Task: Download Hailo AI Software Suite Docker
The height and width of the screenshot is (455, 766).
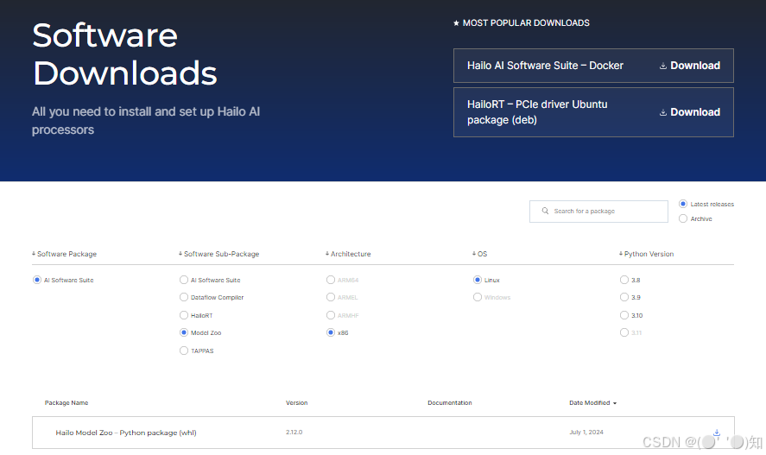Action: click(x=689, y=66)
